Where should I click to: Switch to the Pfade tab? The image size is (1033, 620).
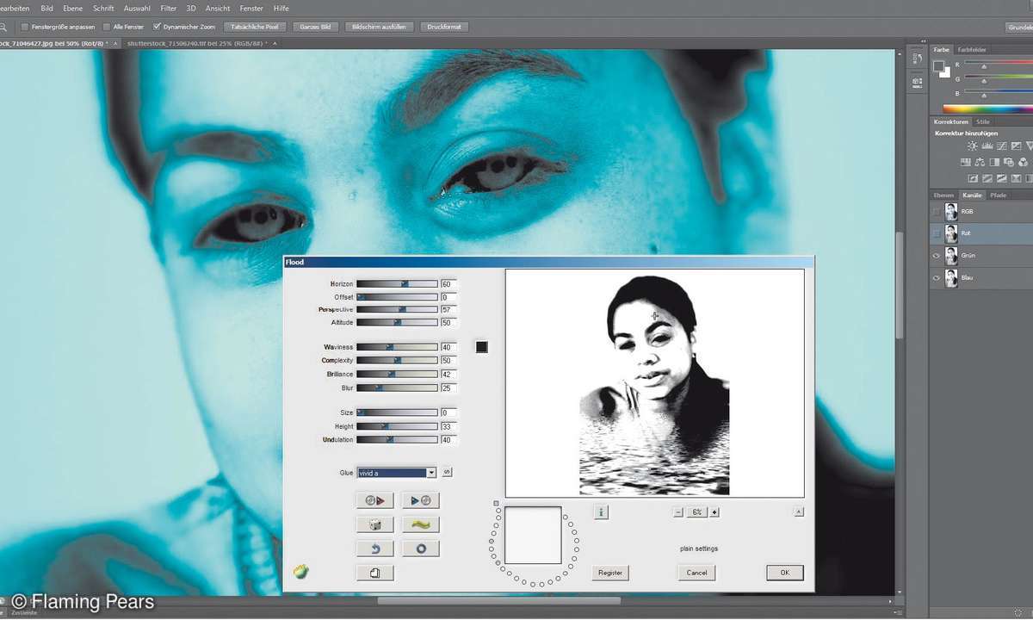[998, 195]
